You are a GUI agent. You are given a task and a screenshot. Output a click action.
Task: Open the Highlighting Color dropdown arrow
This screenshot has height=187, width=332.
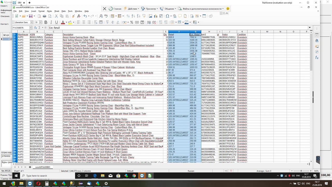point(73,22)
